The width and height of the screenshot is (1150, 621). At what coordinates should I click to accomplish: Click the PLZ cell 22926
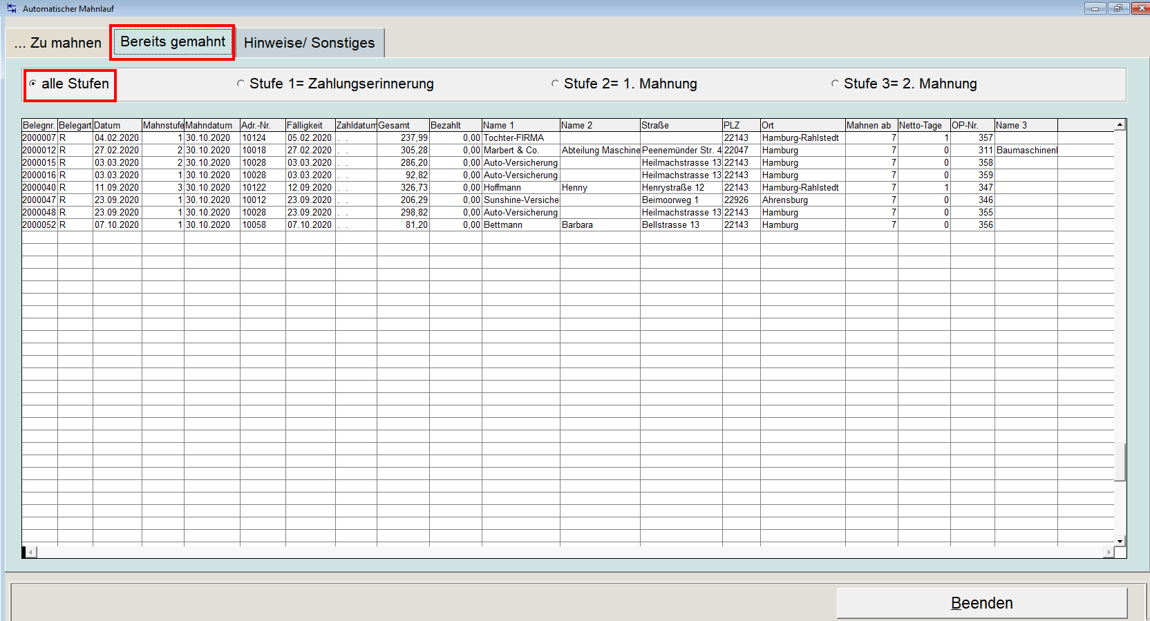[x=742, y=200]
